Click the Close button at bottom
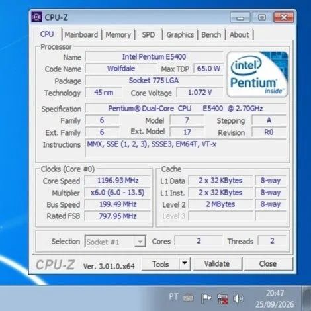 click(x=268, y=263)
